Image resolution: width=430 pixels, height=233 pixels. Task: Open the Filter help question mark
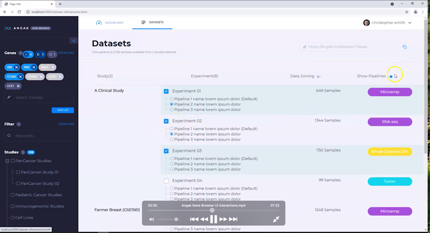(x=19, y=124)
